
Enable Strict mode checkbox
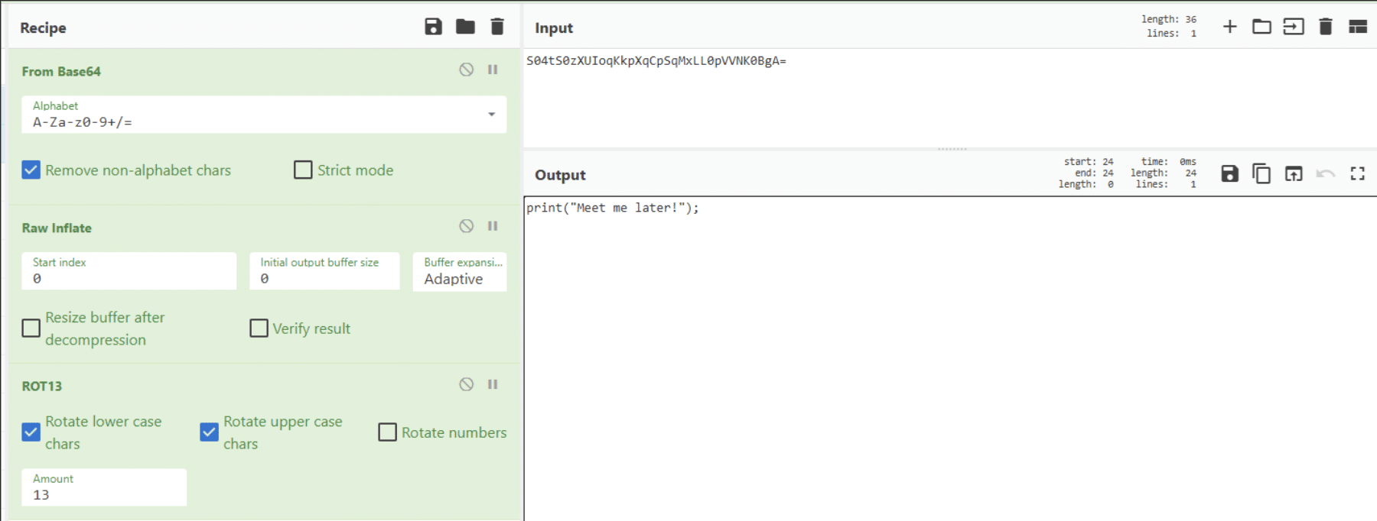pos(303,170)
